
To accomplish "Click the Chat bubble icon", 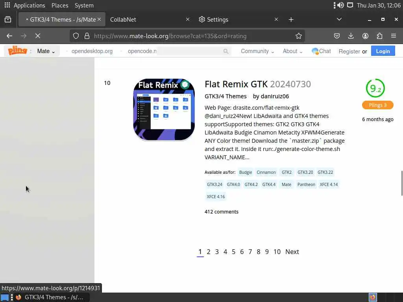I will pos(315,51).
